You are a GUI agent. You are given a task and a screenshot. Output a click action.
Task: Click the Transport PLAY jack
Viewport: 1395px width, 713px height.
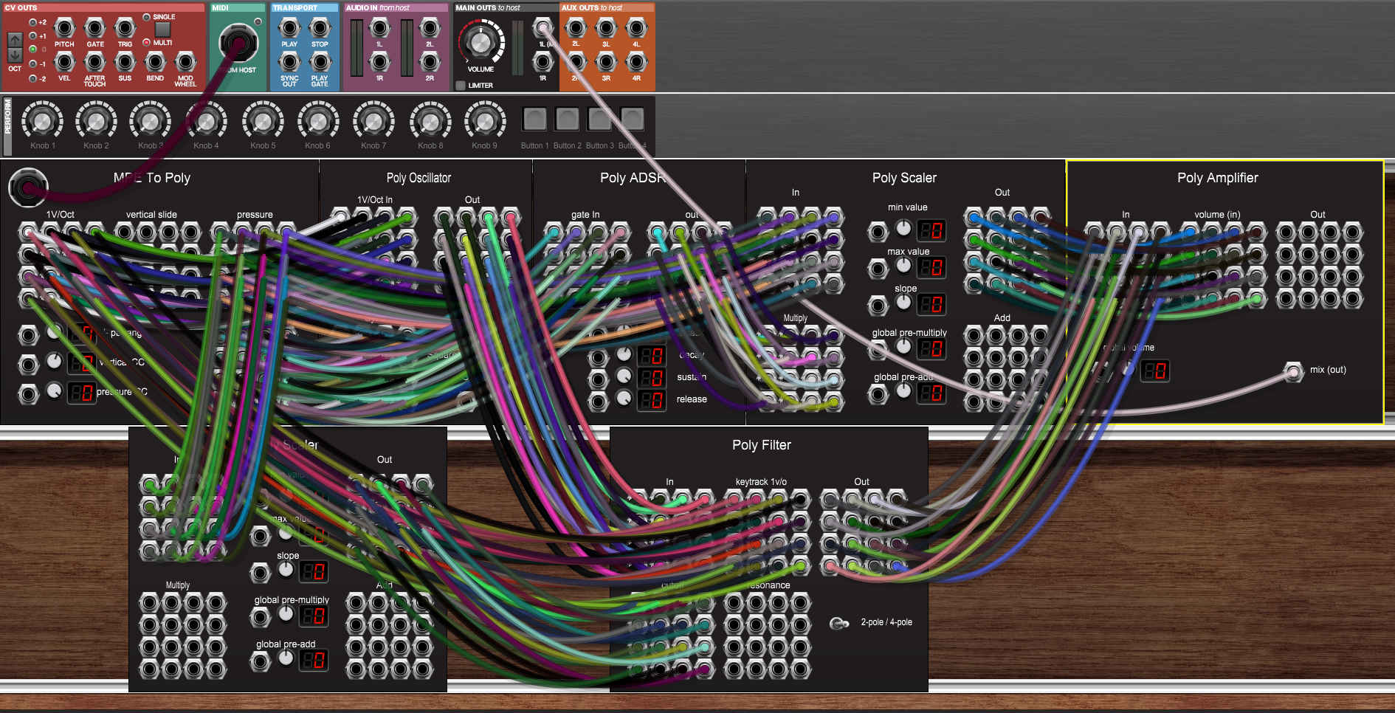point(289,29)
